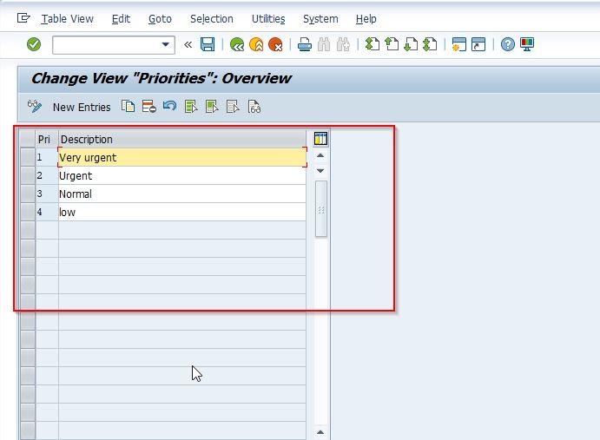Go to Last Page icon

coord(430,44)
